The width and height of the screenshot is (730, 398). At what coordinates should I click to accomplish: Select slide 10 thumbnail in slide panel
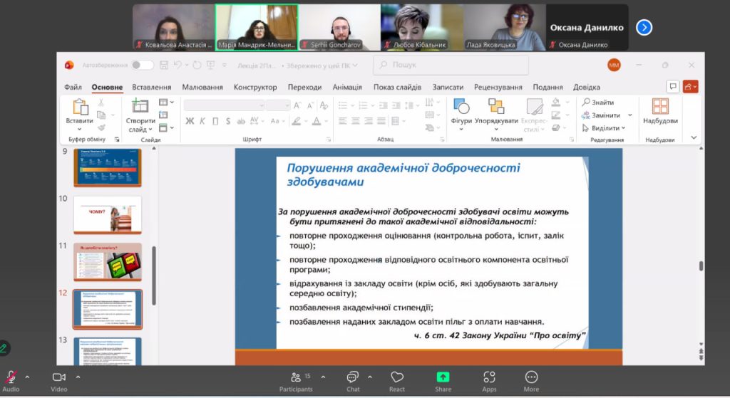tap(108, 214)
